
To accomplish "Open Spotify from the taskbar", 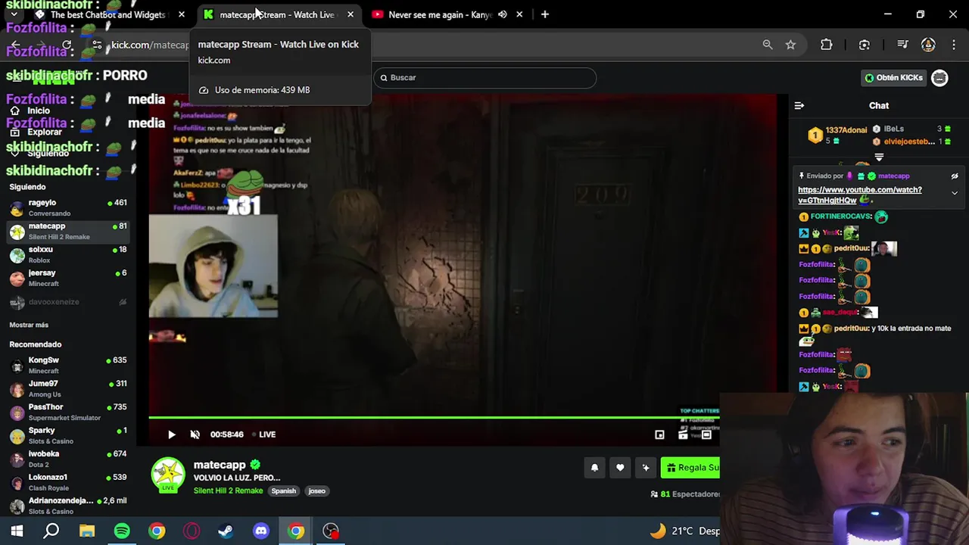I will tap(122, 531).
